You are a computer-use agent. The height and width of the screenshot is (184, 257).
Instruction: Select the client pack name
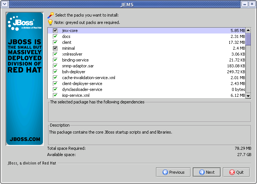click(67, 42)
